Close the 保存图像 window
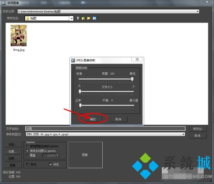 (207, 2)
